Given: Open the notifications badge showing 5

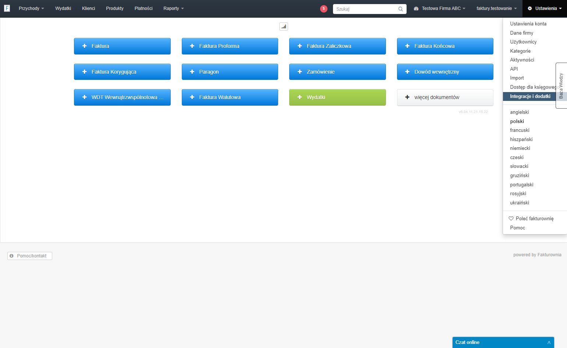Looking at the screenshot, I should tap(324, 8).
